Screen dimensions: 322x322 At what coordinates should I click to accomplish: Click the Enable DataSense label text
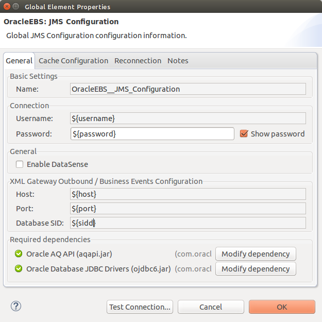pyautogui.click(x=57, y=164)
